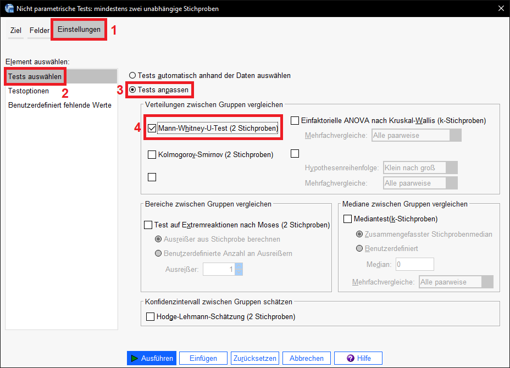
Task: Click the Median input field
Action: point(414,264)
